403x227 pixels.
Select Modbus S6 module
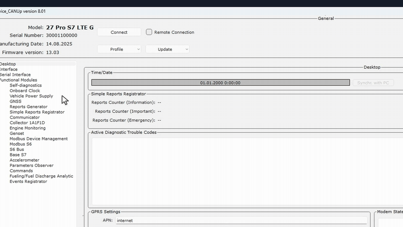click(21, 144)
